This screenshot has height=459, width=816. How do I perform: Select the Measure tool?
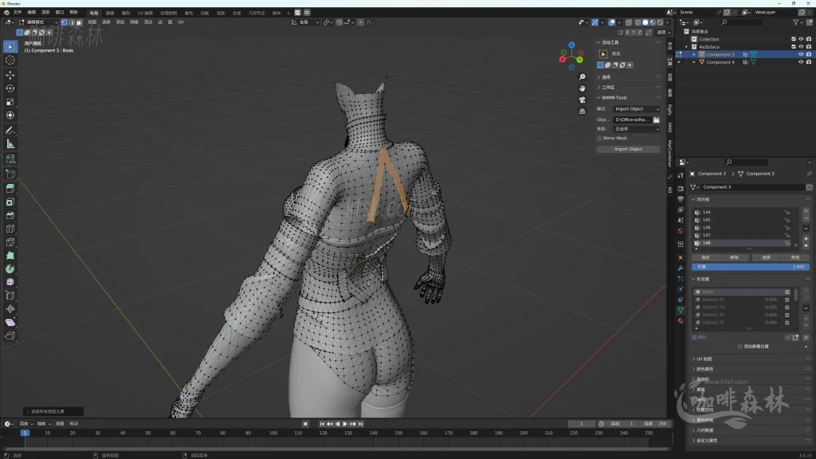tap(10, 144)
